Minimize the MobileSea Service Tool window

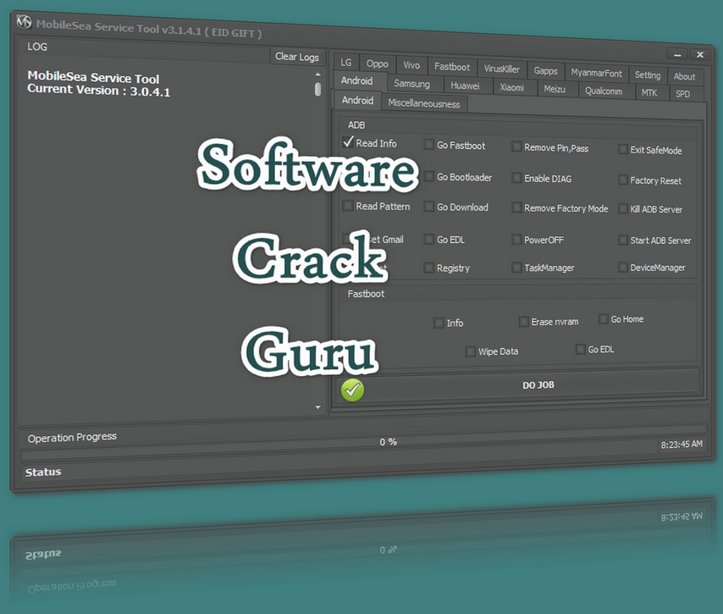tap(677, 55)
